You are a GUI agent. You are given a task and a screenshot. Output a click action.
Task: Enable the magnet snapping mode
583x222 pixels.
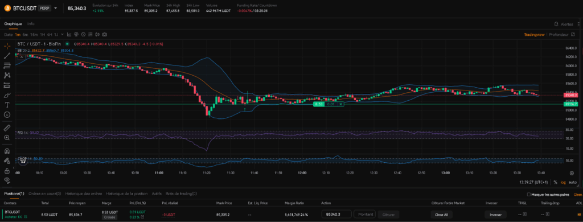[x=7, y=151]
